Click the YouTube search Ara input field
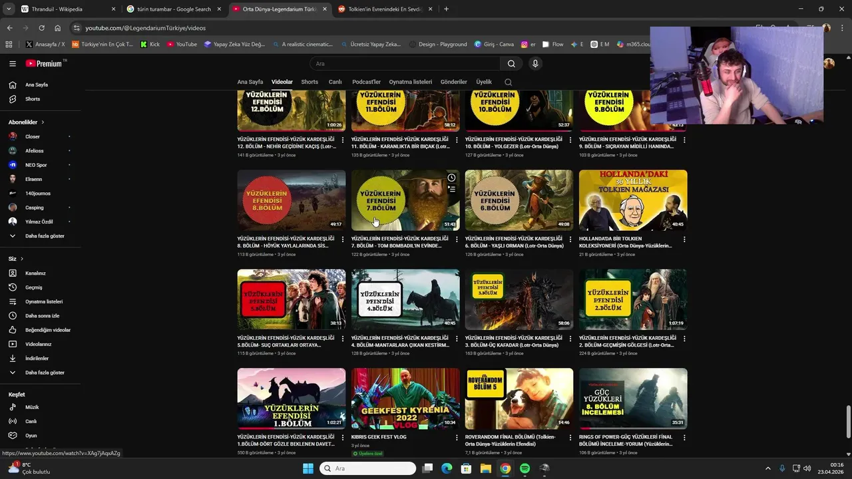Screen dimensions: 852x479 pyautogui.click(x=405, y=64)
